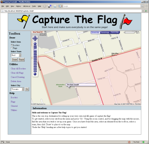
Task: Click inside the Google search field
Action: click(102, 6)
